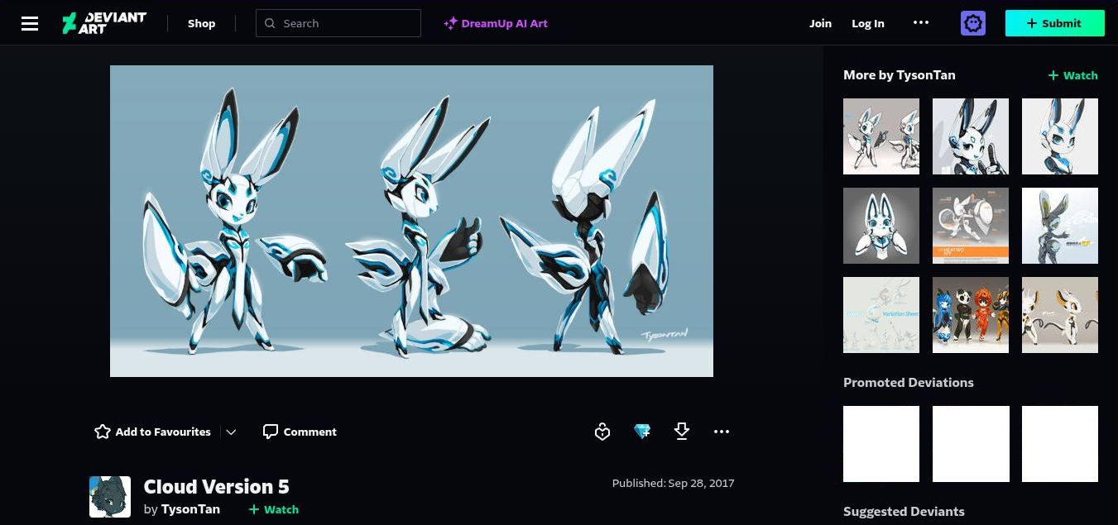
Task: Open thumbnail with blue and orange characters
Action: tap(971, 315)
